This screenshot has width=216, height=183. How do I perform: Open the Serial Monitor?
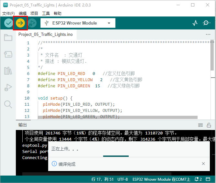click(x=207, y=23)
